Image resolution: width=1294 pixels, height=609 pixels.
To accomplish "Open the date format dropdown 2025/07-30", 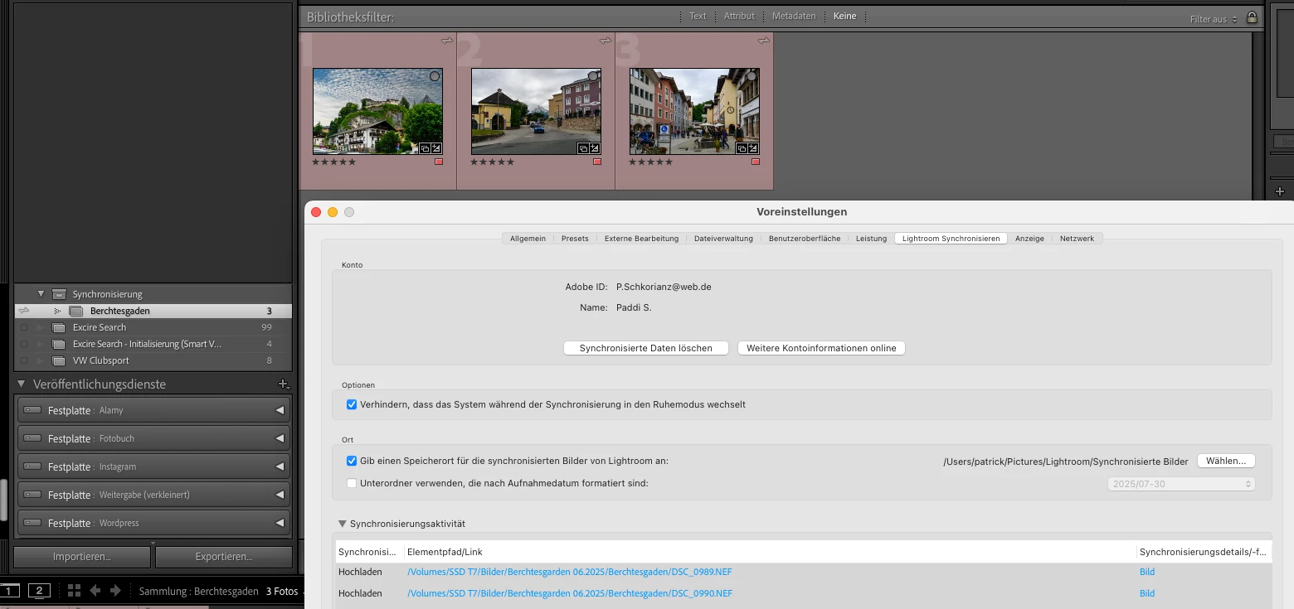I will pos(1181,484).
